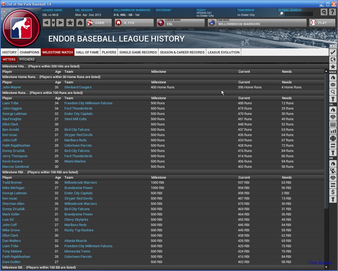Open the PLAY menu
Image resolution: width=338 pixels, height=271 pixels.
pos(322,23)
